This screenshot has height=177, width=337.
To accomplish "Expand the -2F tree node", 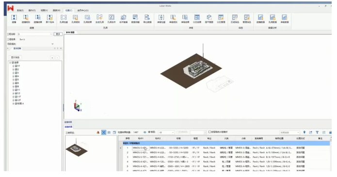I will pyautogui.click(x=13, y=100).
